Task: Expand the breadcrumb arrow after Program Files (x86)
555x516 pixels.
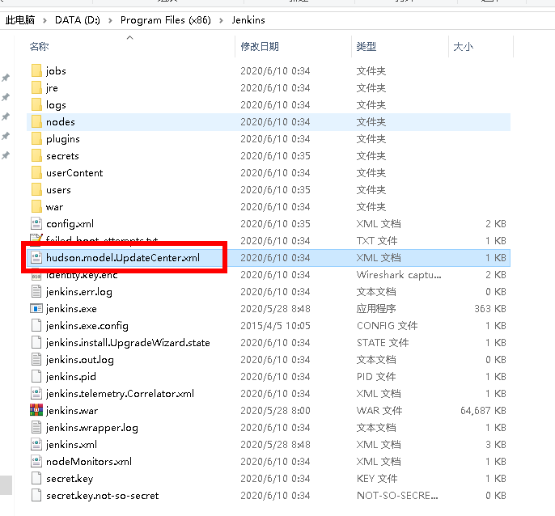Action: point(221,20)
